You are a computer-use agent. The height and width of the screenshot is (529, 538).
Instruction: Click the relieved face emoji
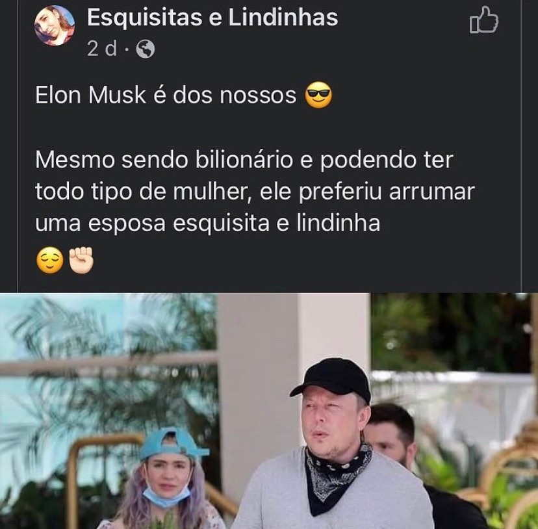(x=50, y=260)
